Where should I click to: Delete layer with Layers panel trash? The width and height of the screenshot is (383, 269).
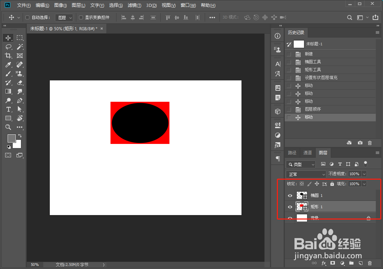(370, 263)
